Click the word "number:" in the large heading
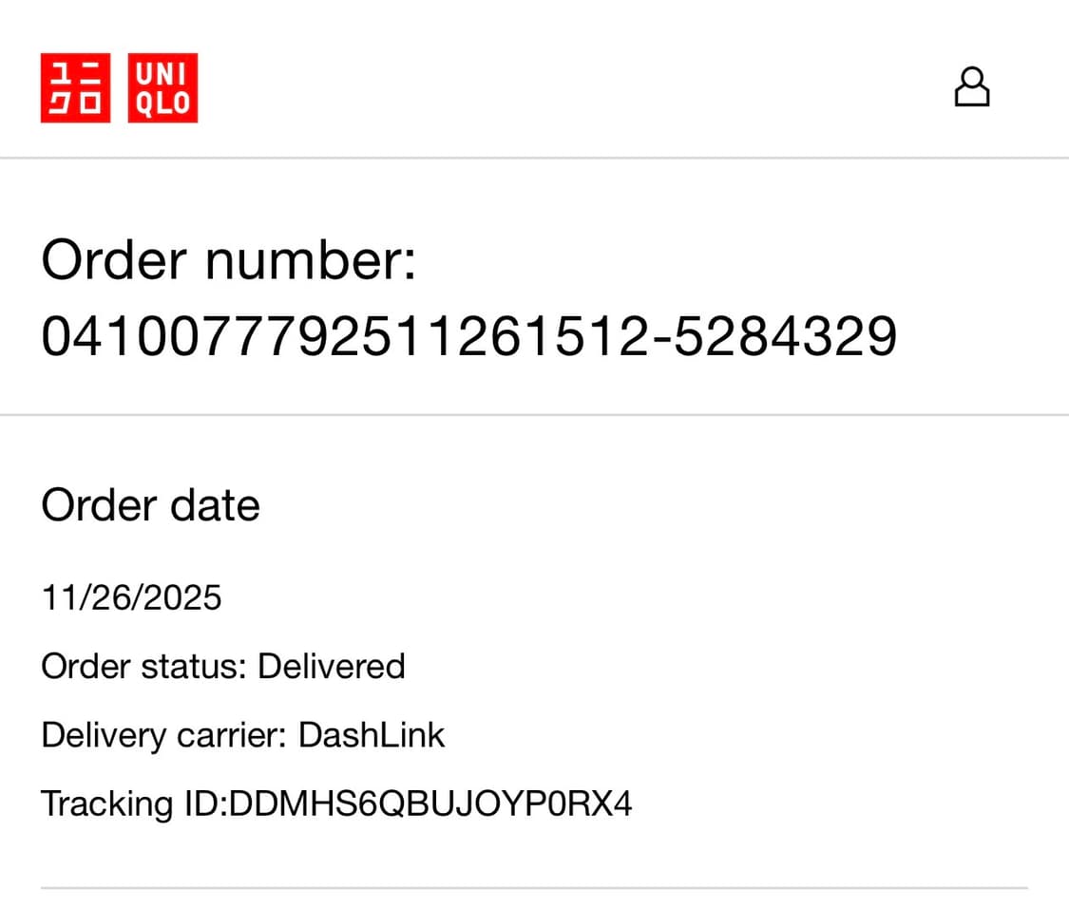Screen dimensions: 1069x907 tap(310, 259)
